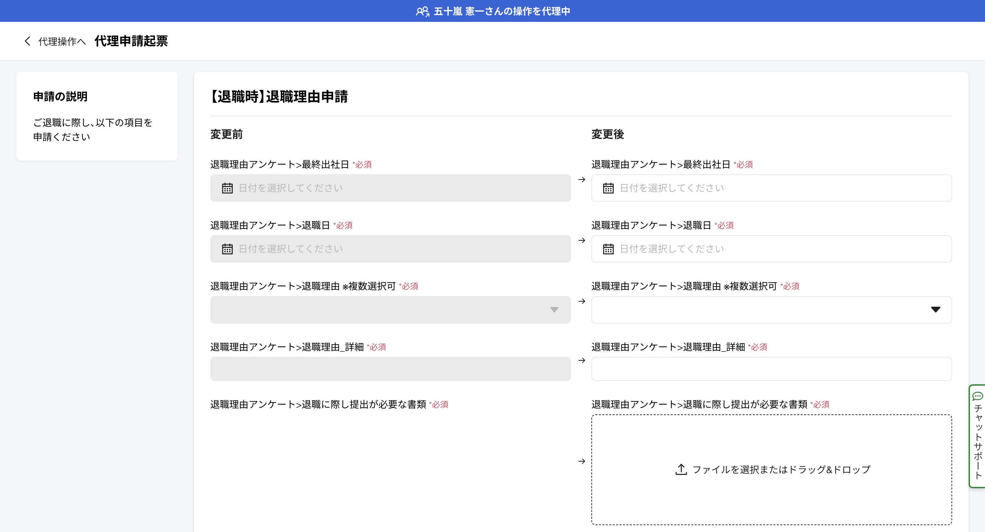Screen dimensions: 985x532
Task: Click the disabled 変更前 退職理由 dropdown arrow
Action: coord(554,309)
